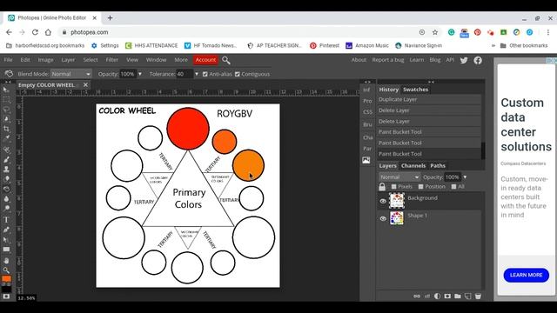Open the Layer menu
The image size is (557, 313).
coord(68,60)
